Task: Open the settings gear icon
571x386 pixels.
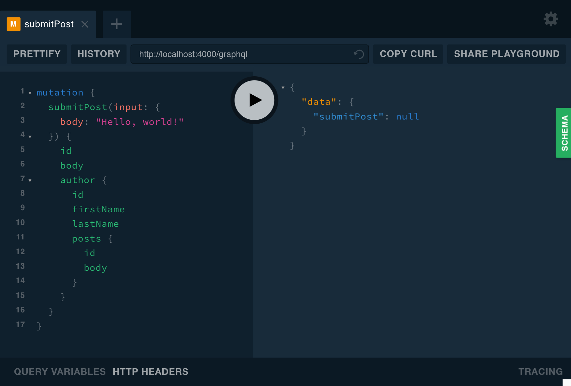Action: coord(551,19)
